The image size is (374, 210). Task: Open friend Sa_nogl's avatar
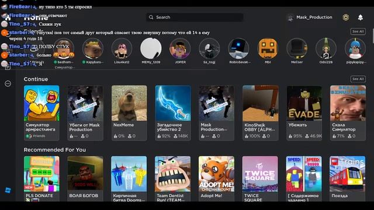pyautogui.click(x=209, y=48)
